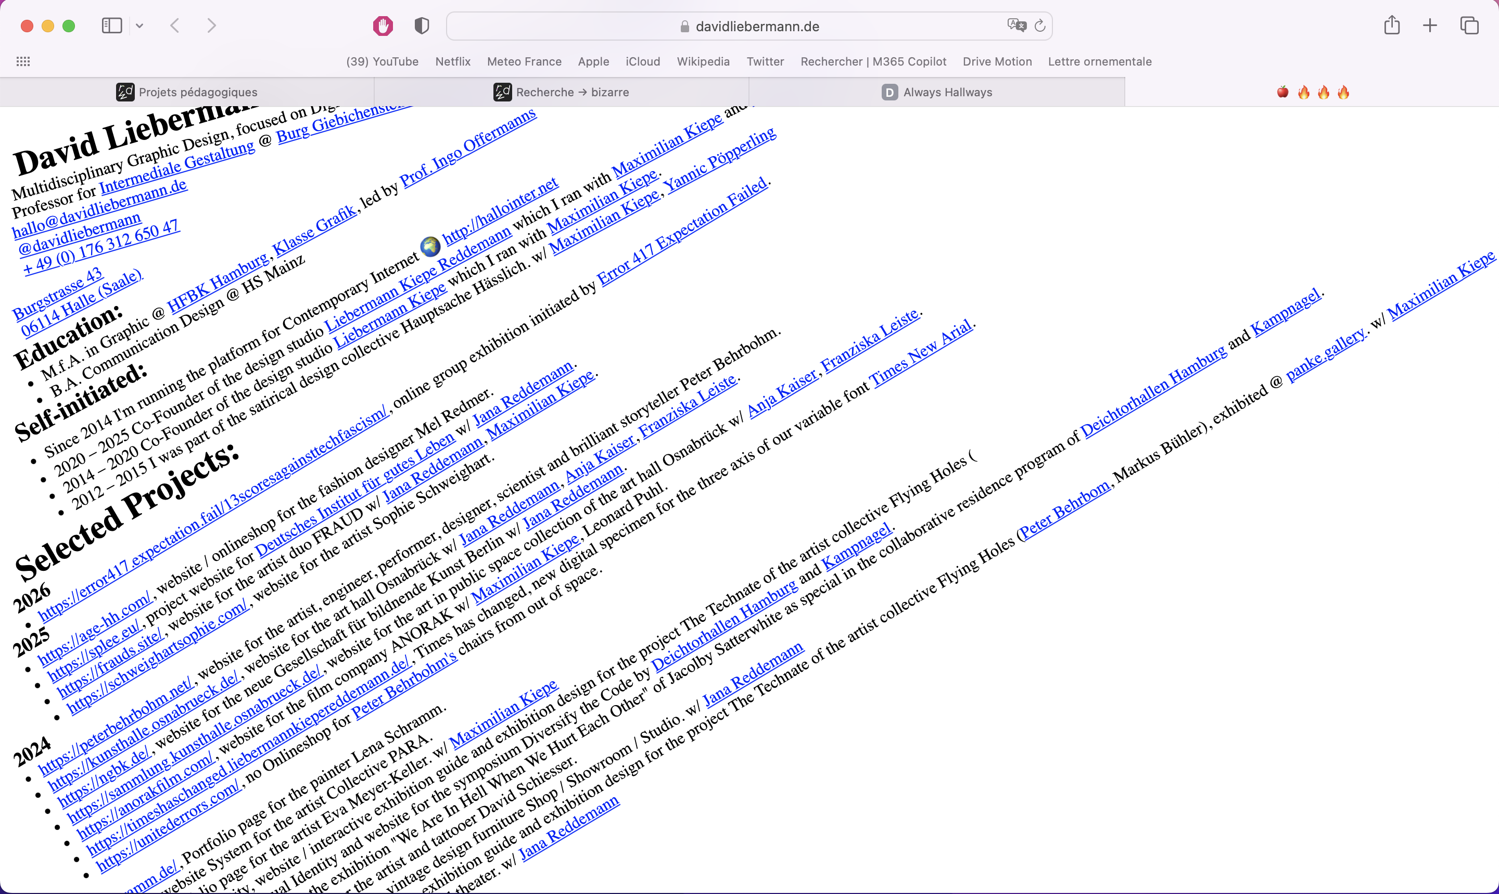1499x894 pixels.
Task: Open the Wikipedia bookmark
Action: [703, 61]
